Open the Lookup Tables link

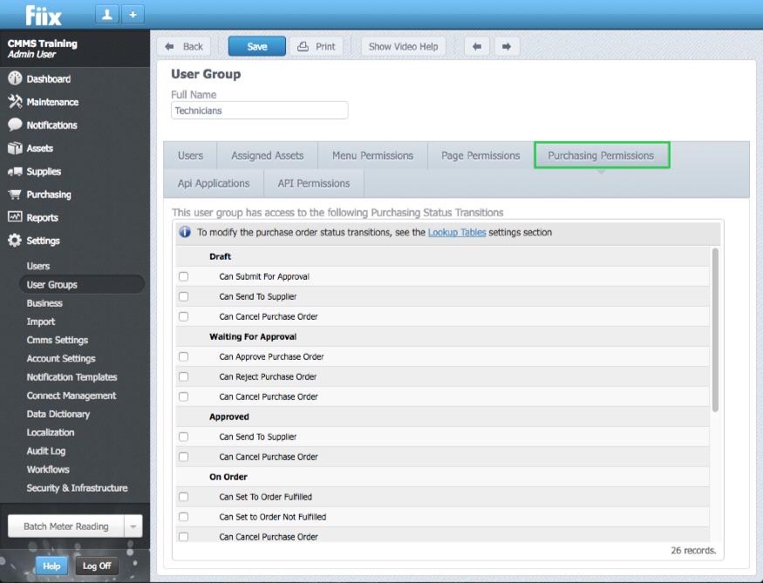457,233
